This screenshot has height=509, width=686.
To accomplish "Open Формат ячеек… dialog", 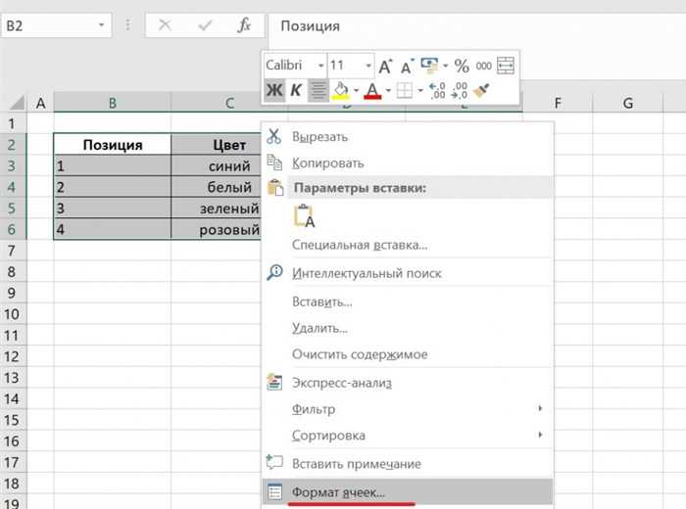I will click(408, 492).
